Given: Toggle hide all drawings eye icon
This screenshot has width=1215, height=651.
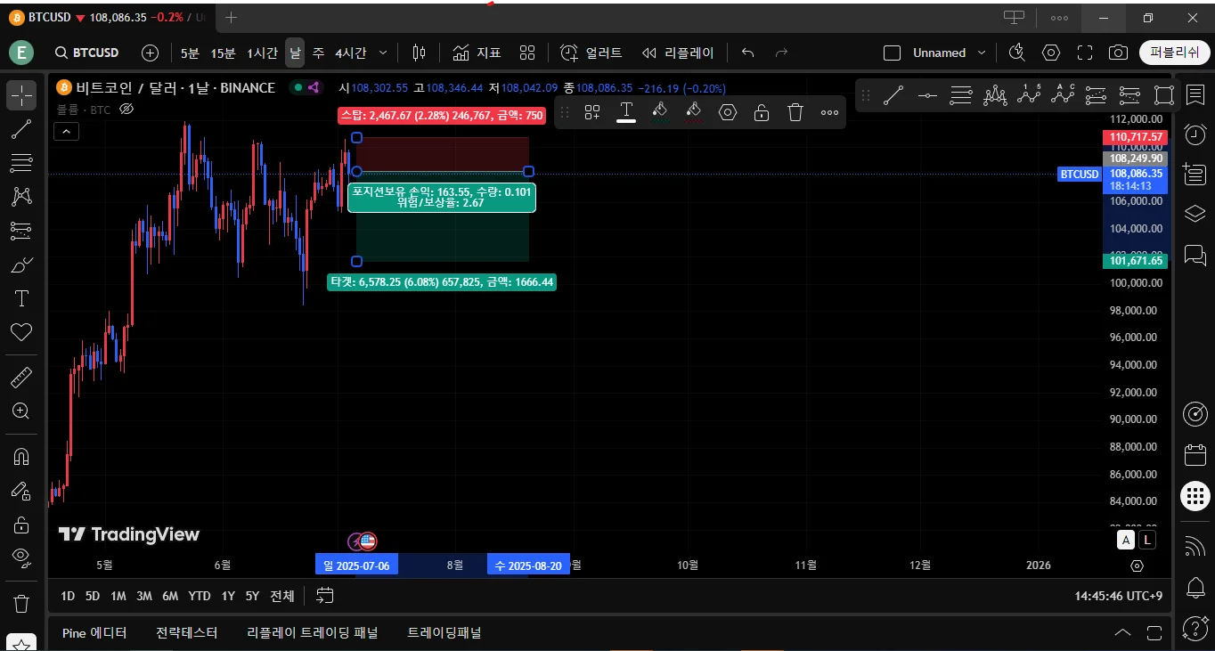Looking at the screenshot, I should click(x=21, y=558).
